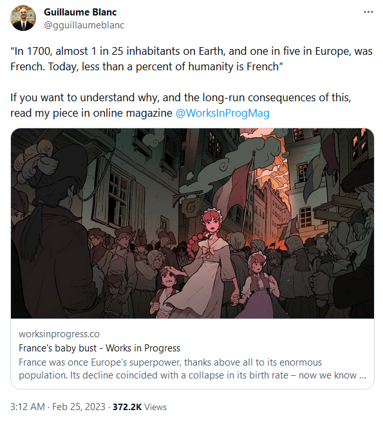Image resolution: width=383 pixels, height=423 pixels.
Task: Click the Views label beside the count
Action: click(155, 407)
